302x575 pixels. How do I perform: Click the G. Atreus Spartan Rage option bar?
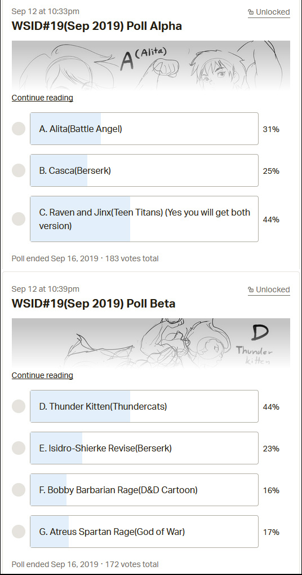144,532
